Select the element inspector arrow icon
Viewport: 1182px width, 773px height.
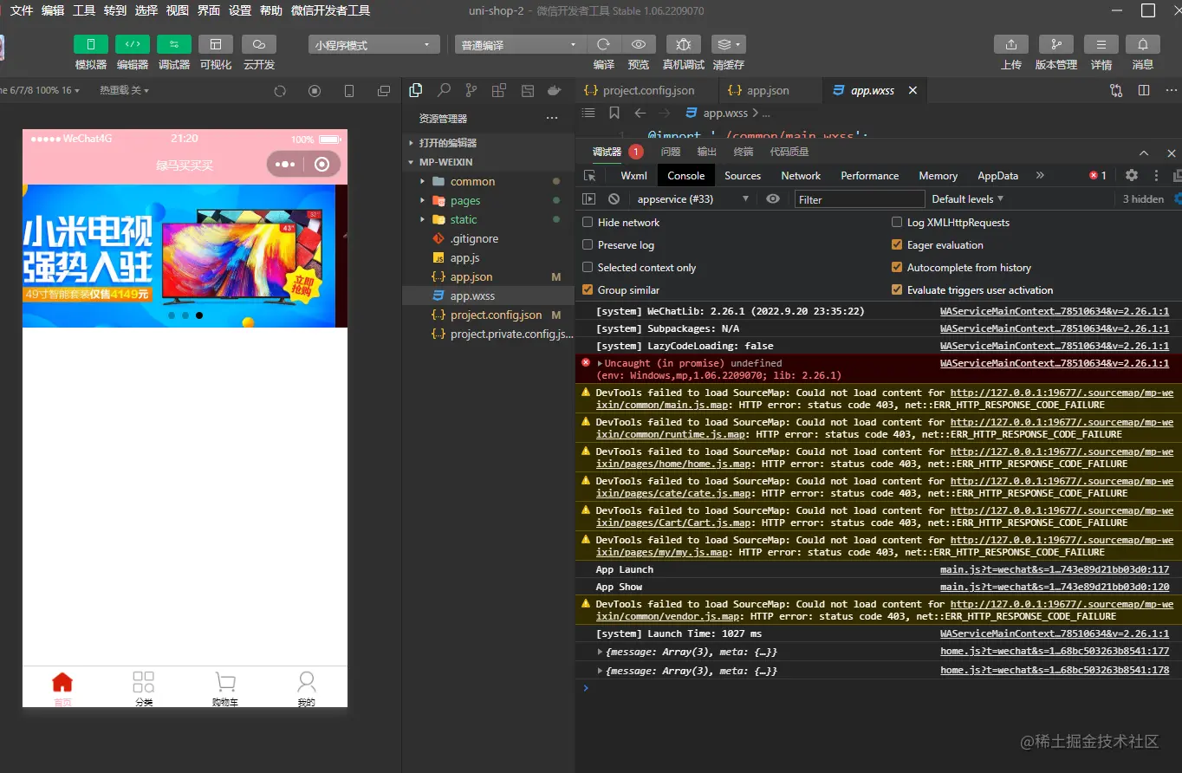coord(590,175)
